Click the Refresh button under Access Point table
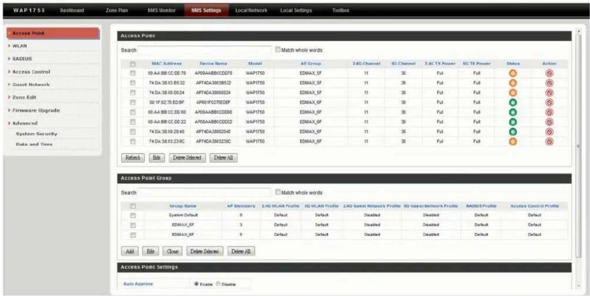 click(131, 158)
